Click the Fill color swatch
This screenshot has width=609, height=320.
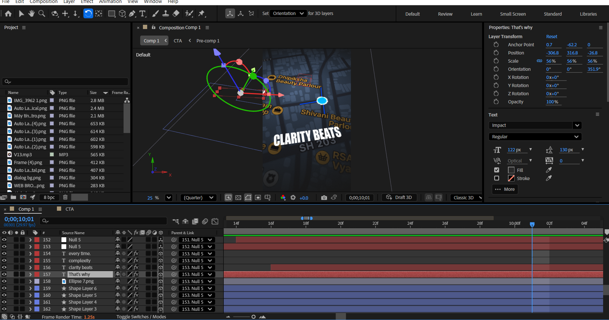[511, 170]
